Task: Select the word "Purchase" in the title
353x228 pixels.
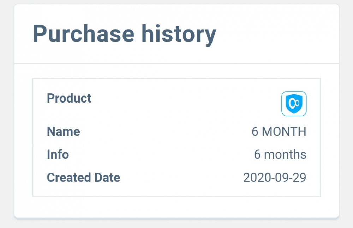Action: click(x=84, y=34)
